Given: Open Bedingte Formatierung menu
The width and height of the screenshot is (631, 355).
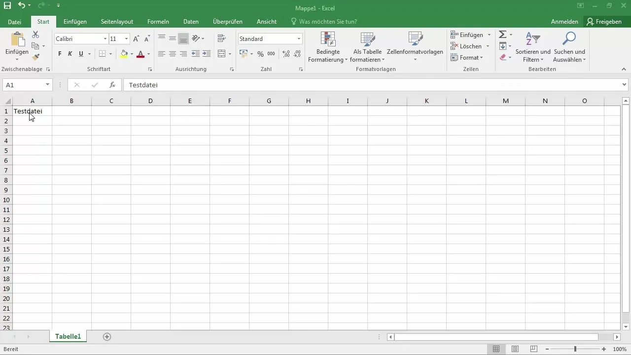Looking at the screenshot, I should (328, 48).
